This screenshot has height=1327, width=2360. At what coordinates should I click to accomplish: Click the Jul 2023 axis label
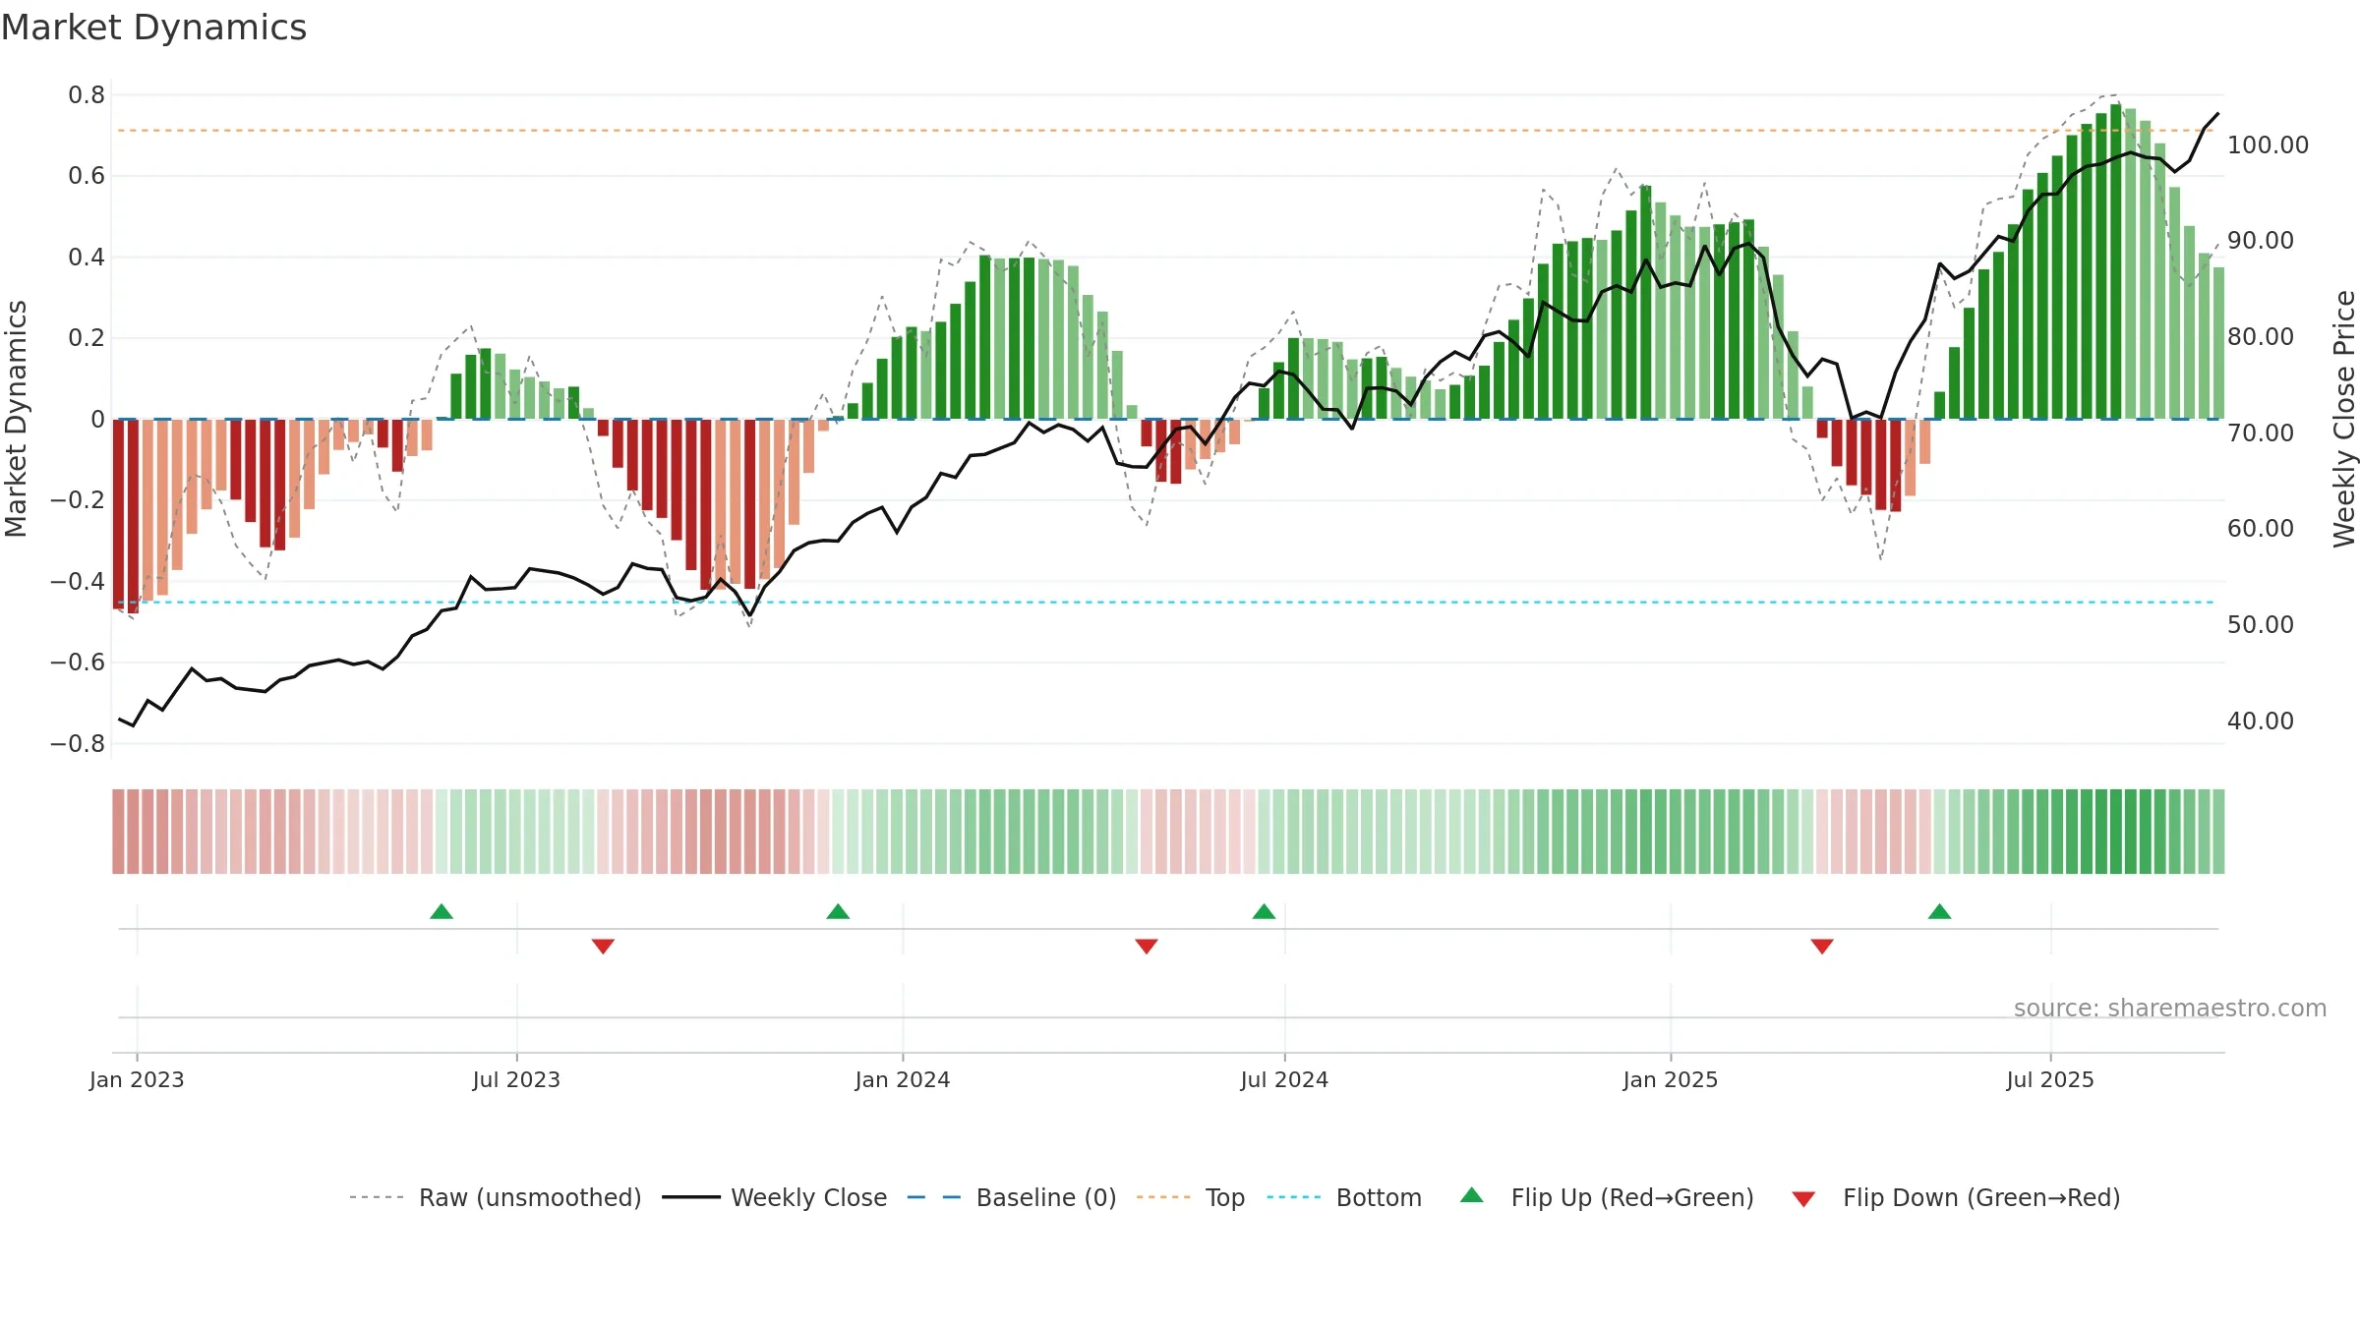tap(516, 1079)
